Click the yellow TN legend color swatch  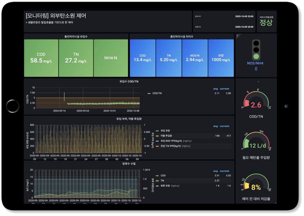point(157,181)
